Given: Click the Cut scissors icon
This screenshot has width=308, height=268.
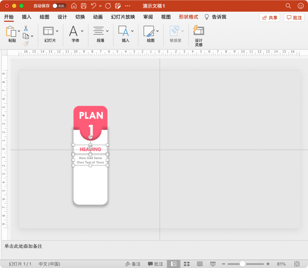Looking at the screenshot, I should [x=26, y=28].
